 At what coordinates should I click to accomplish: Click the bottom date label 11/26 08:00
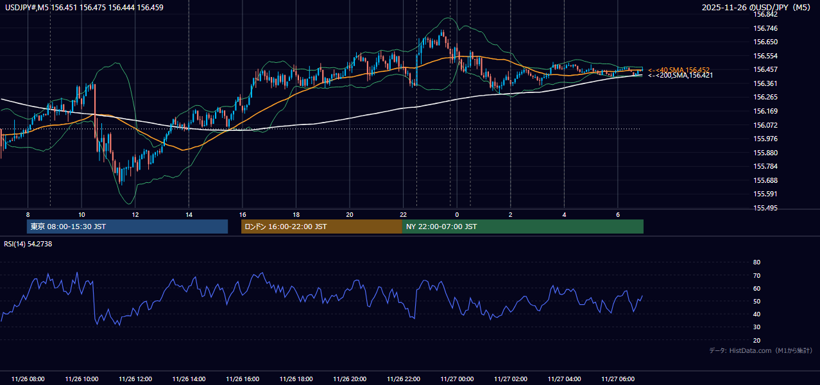28,379
